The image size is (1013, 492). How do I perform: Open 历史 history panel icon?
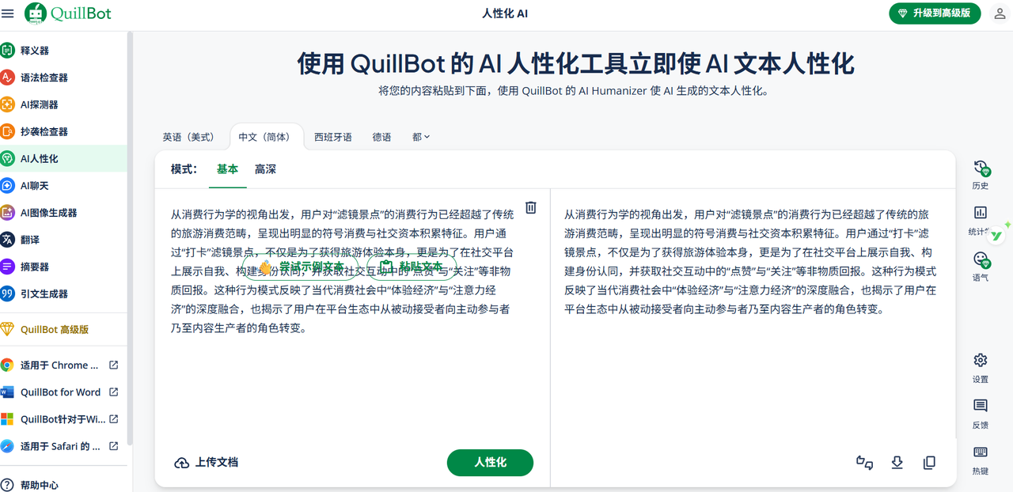click(x=981, y=168)
